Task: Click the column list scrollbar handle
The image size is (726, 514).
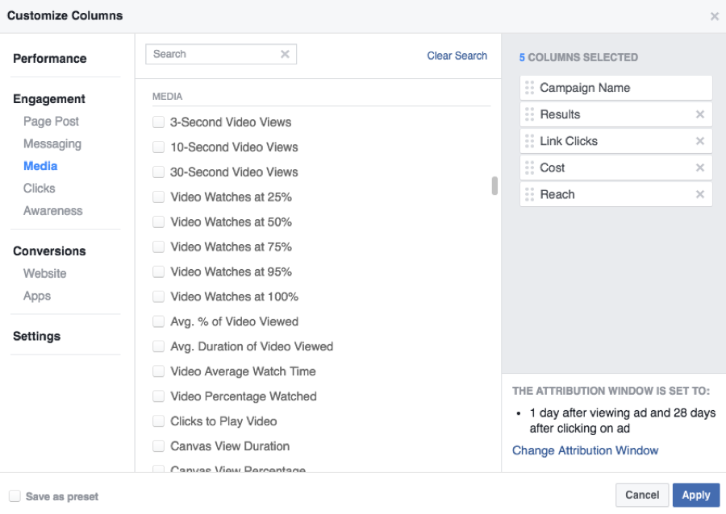Action: coord(494,186)
